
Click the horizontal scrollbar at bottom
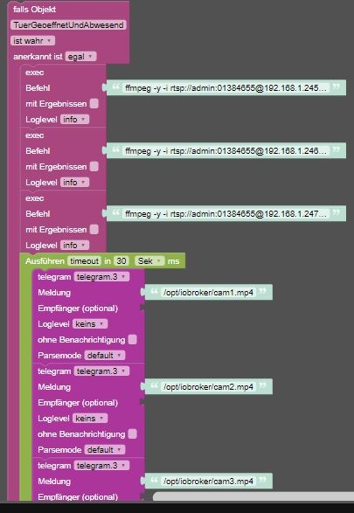(x=253, y=496)
